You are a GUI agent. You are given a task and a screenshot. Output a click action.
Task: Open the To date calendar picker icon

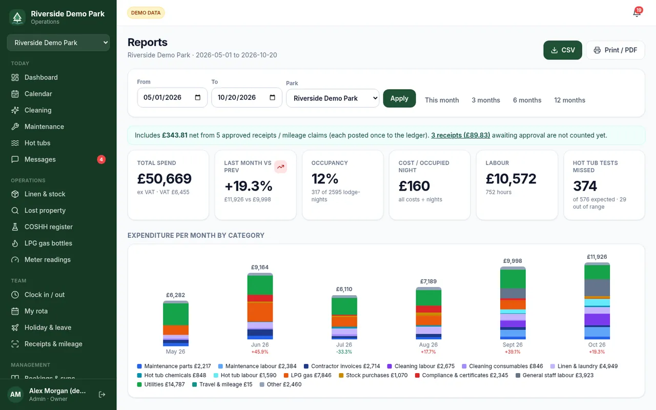pos(272,97)
